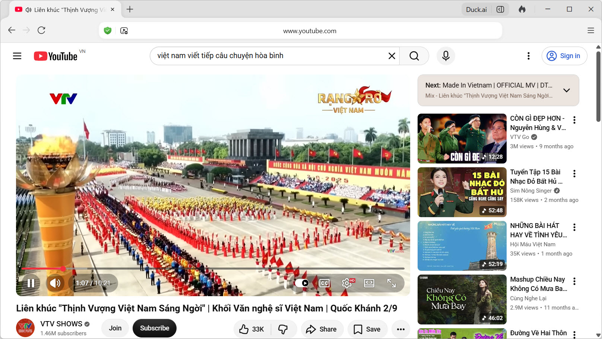Open the VTV SHOWS channel avatar
The height and width of the screenshot is (339, 602).
coord(25,328)
